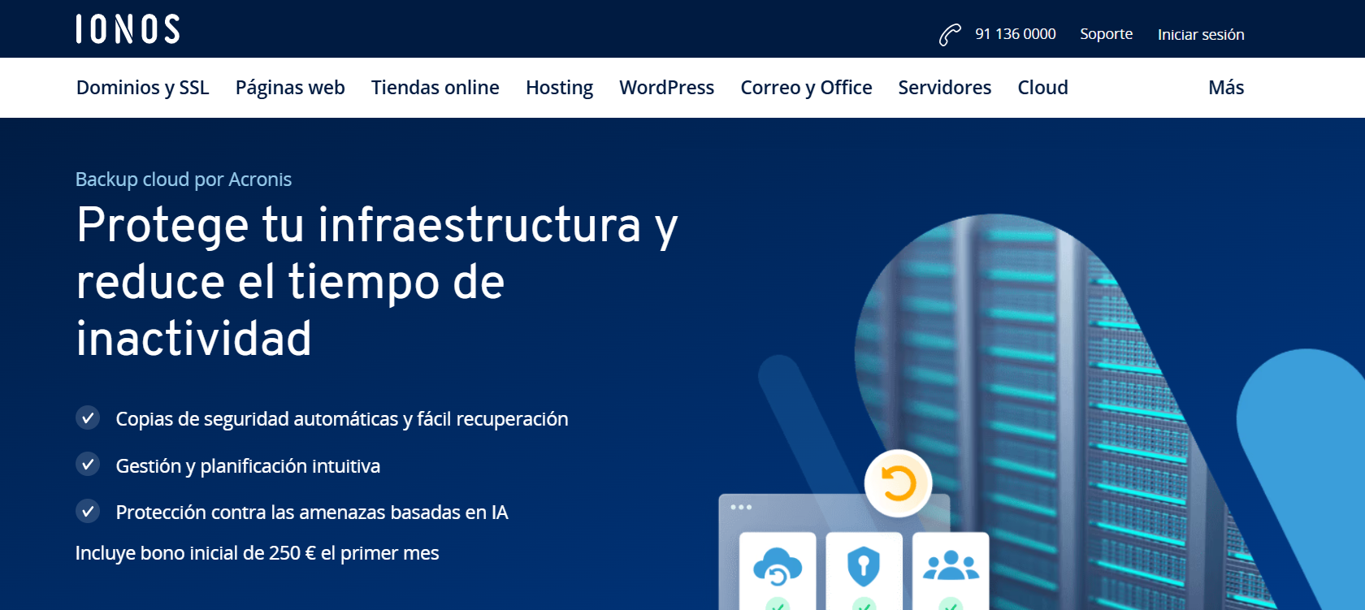Open the Cloud menu
The width and height of the screenshot is (1365, 610).
[x=1043, y=88]
